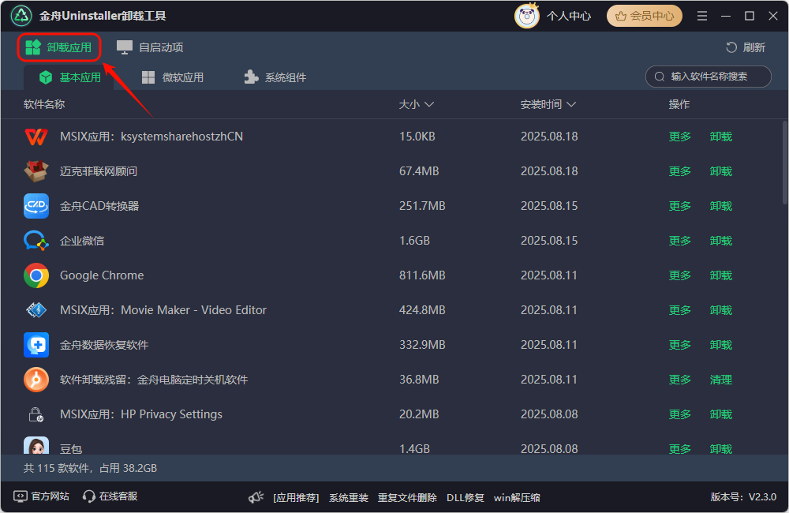This screenshot has width=789, height=513.
Task: Focus the 输入软件名称搜索 search field
Action: click(x=708, y=77)
